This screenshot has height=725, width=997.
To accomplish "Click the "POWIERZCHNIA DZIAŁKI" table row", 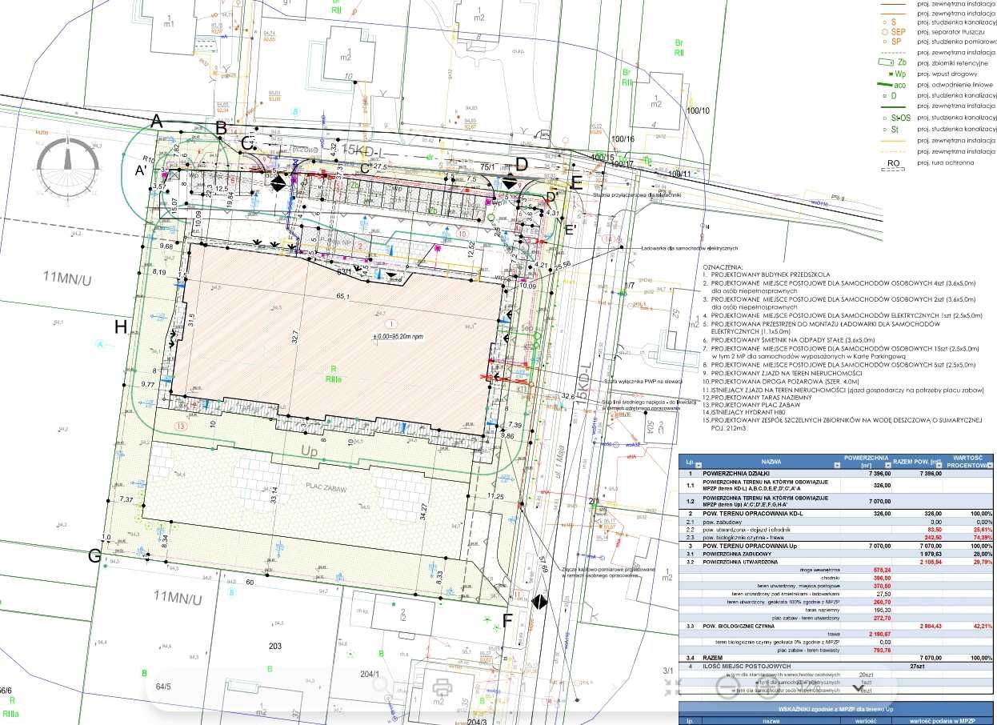I will pyautogui.click(x=837, y=475).
